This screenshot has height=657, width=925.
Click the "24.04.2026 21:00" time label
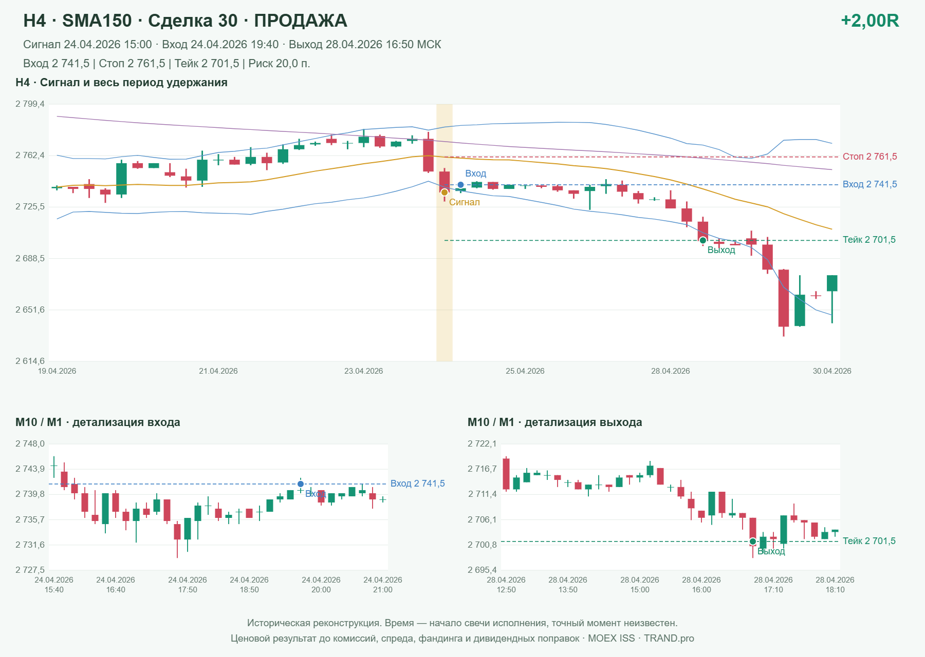pyautogui.click(x=383, y=585)
